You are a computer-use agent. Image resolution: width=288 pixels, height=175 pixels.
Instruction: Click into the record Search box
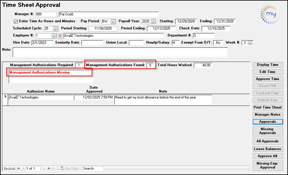tap(93, 168)
